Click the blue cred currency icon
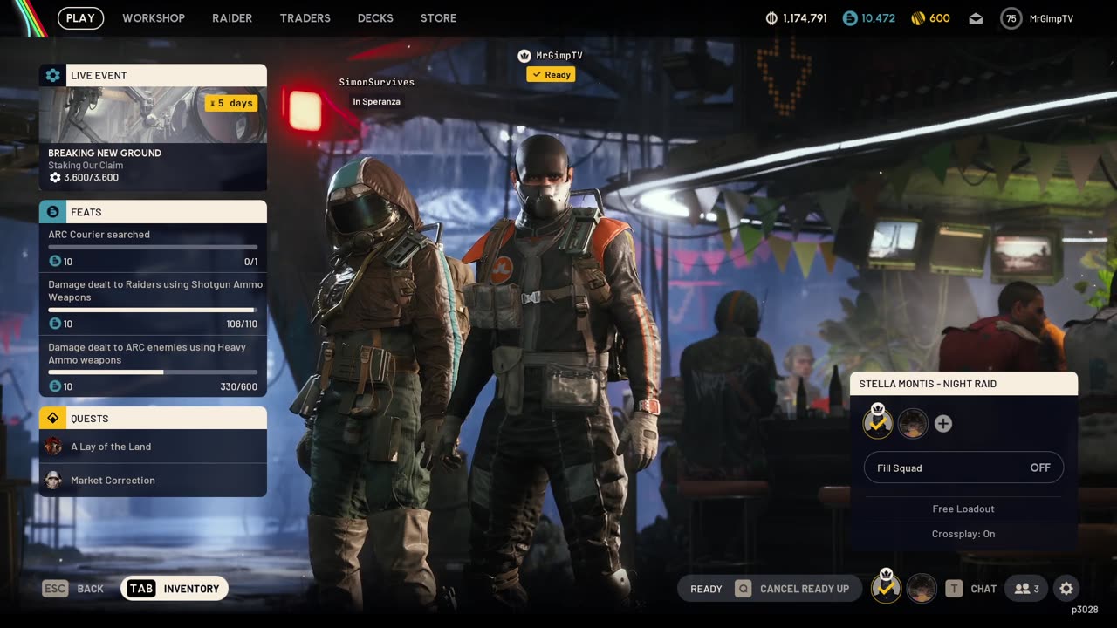 point(850,18)
